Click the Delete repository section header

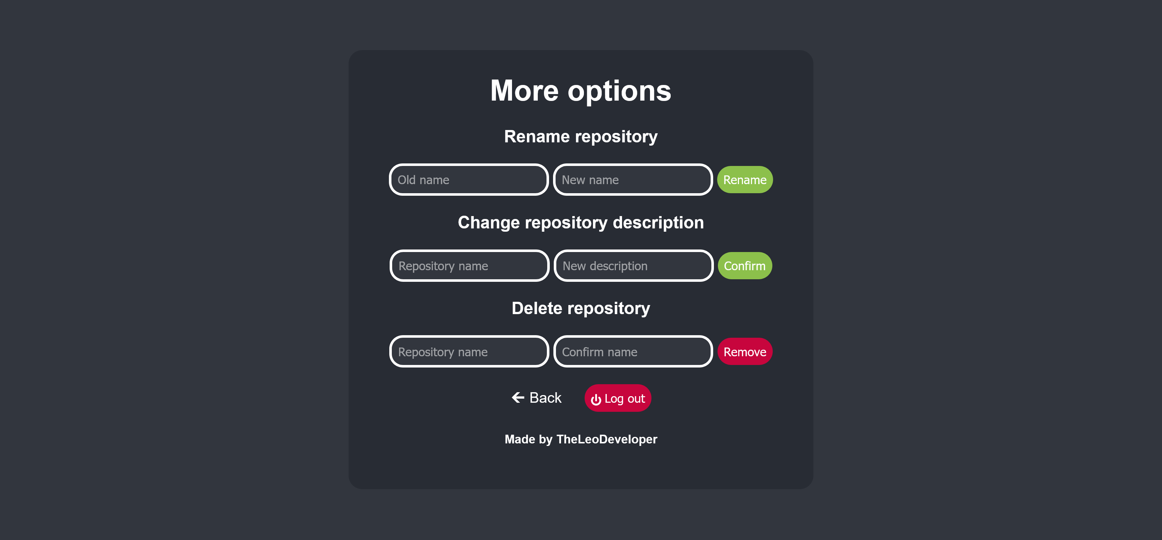pyautogui.click(x=581, y=308)
